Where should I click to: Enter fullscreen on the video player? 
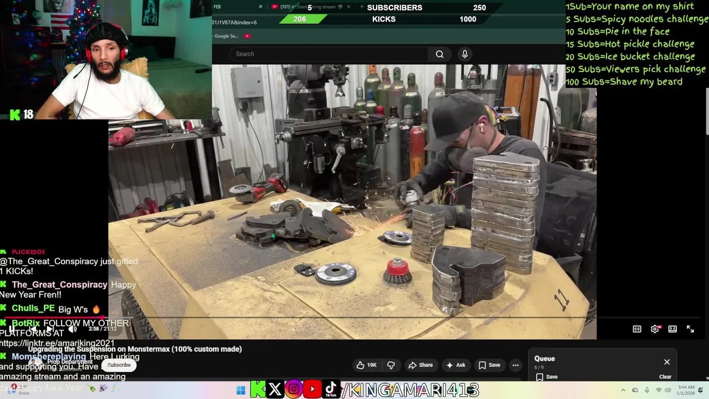(690, 329)
